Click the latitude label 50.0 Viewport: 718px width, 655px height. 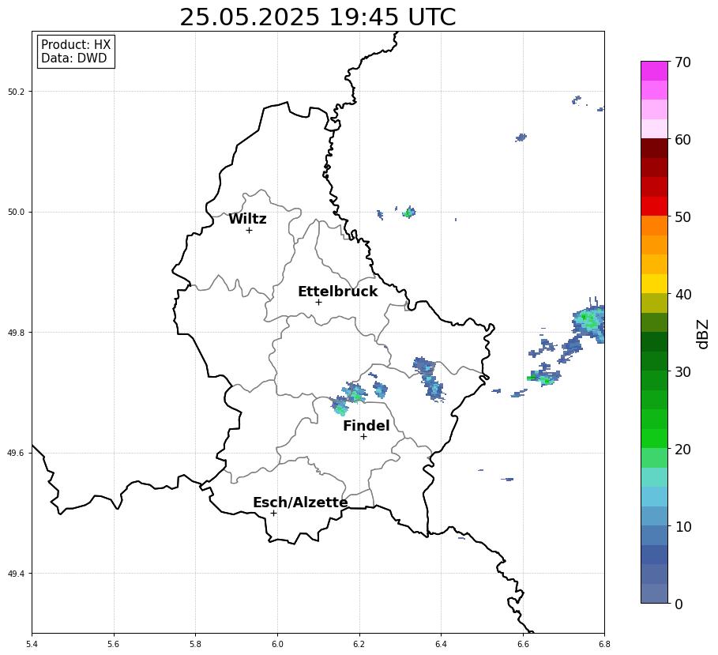[x=15, y=212]
